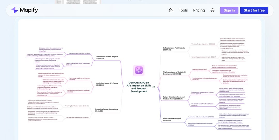Image resolution: width=279 pixels, height=140 pixels.
Task: Click the Mapify wordmark in header
Action: pos(29,10)
